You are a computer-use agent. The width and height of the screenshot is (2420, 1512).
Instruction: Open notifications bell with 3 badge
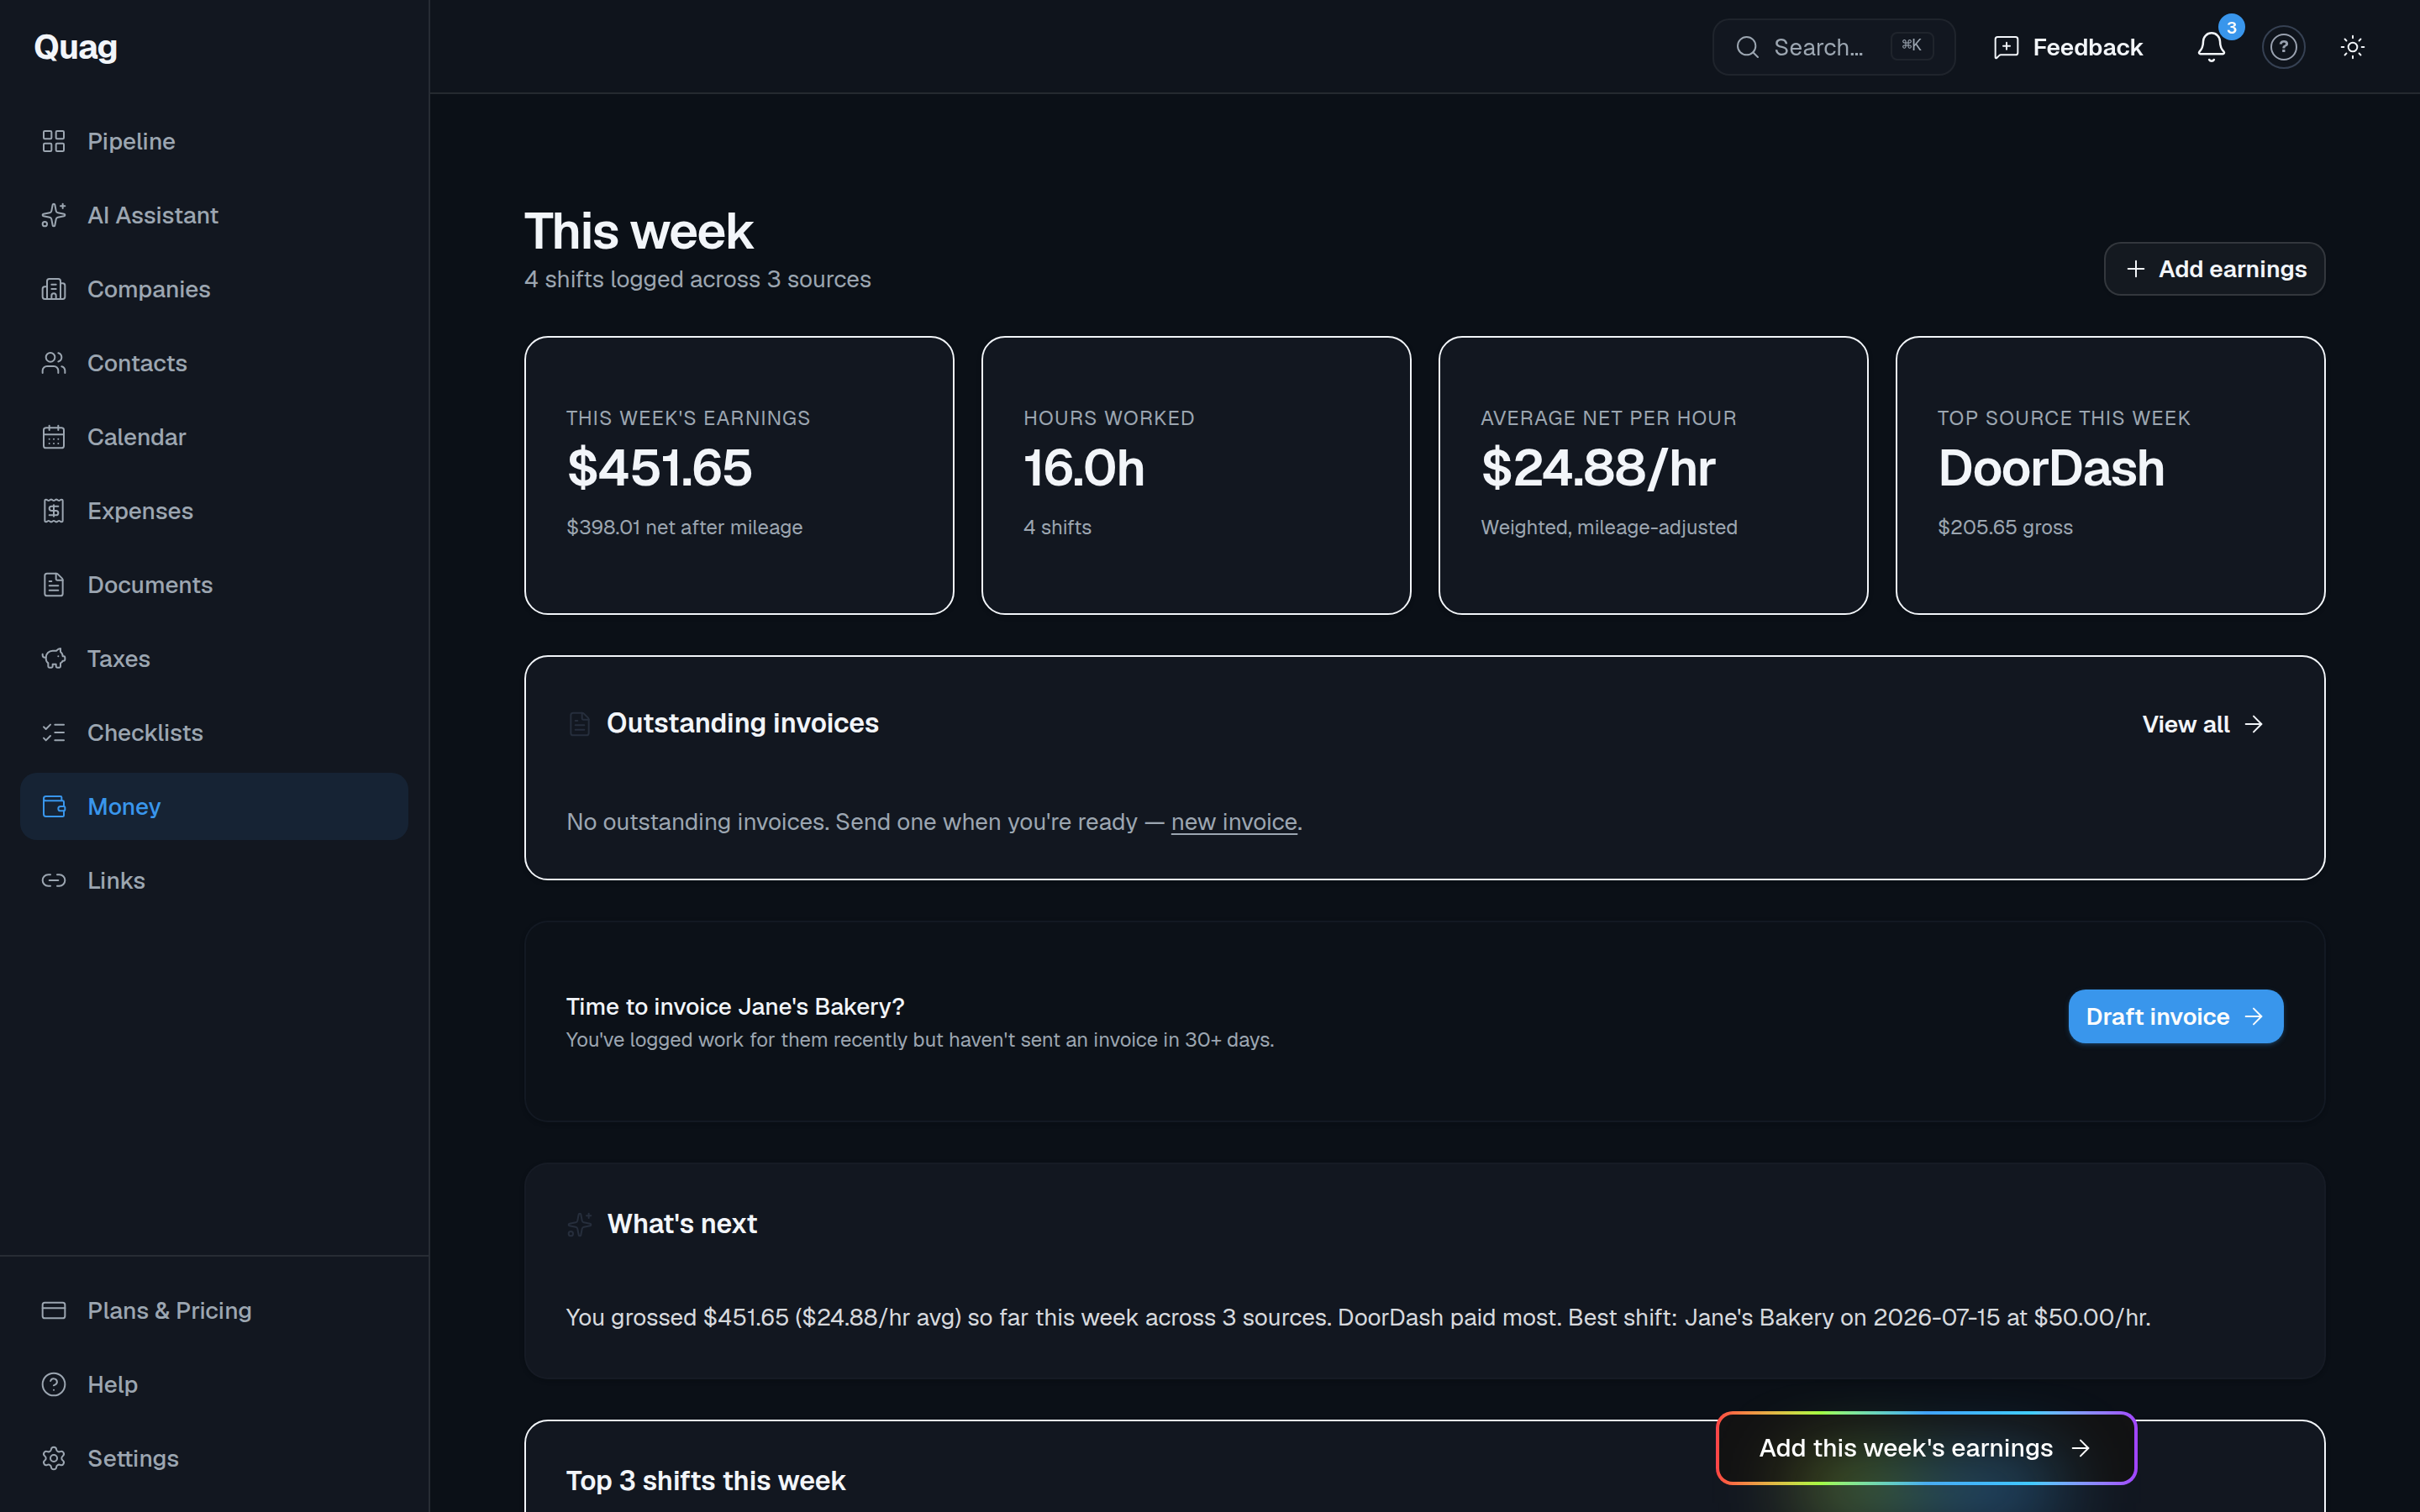pos(2211,47)
